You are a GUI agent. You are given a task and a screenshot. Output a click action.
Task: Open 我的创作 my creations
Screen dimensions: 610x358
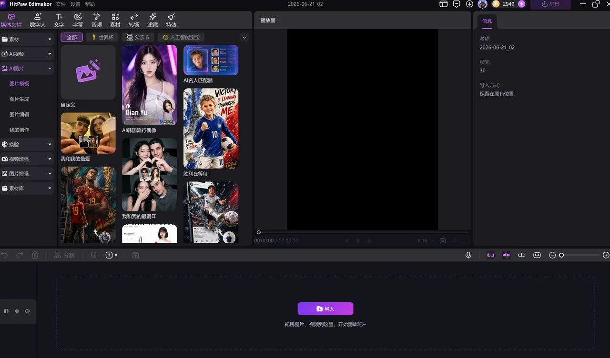20,130
